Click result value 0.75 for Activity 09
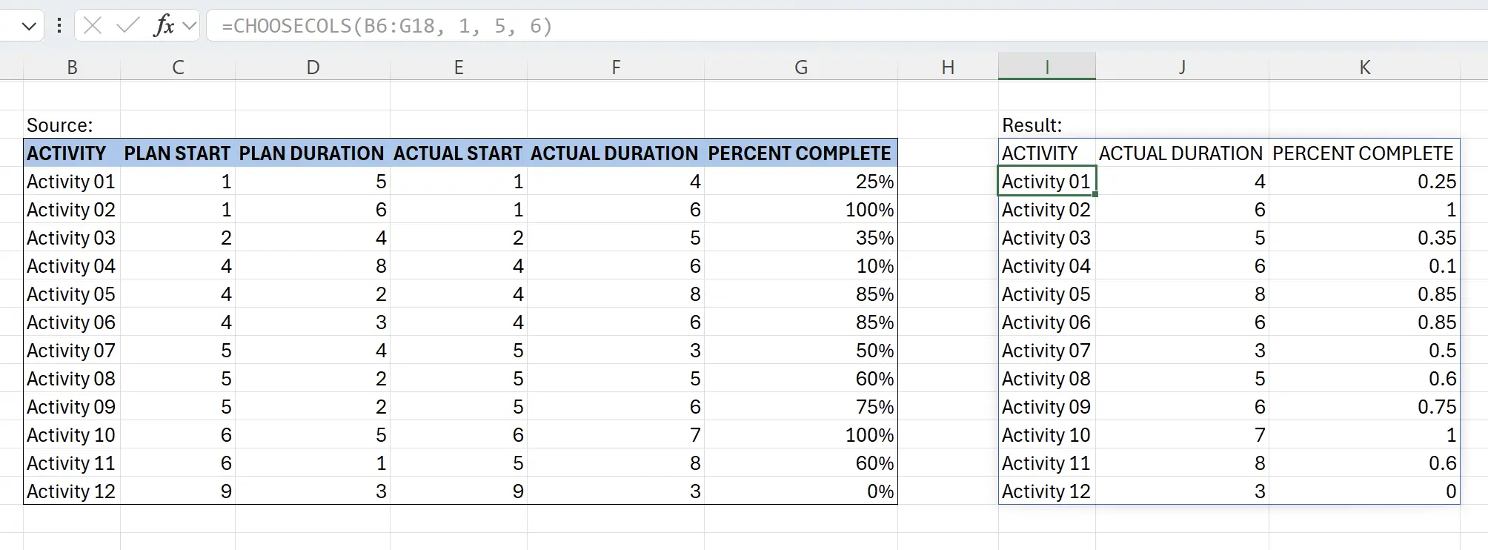1488x550 pixels. [1364, 406]
